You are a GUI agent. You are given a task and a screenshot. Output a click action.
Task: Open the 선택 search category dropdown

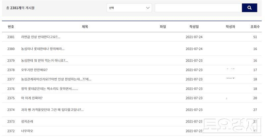coord(129,8)
